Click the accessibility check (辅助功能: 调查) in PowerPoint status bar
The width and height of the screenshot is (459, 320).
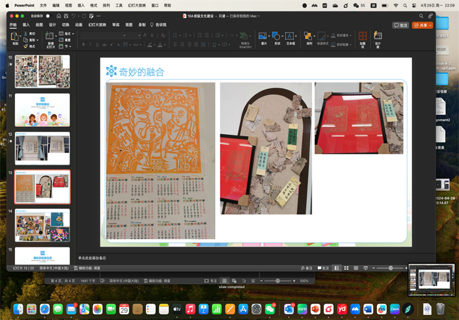click(87, 268)
